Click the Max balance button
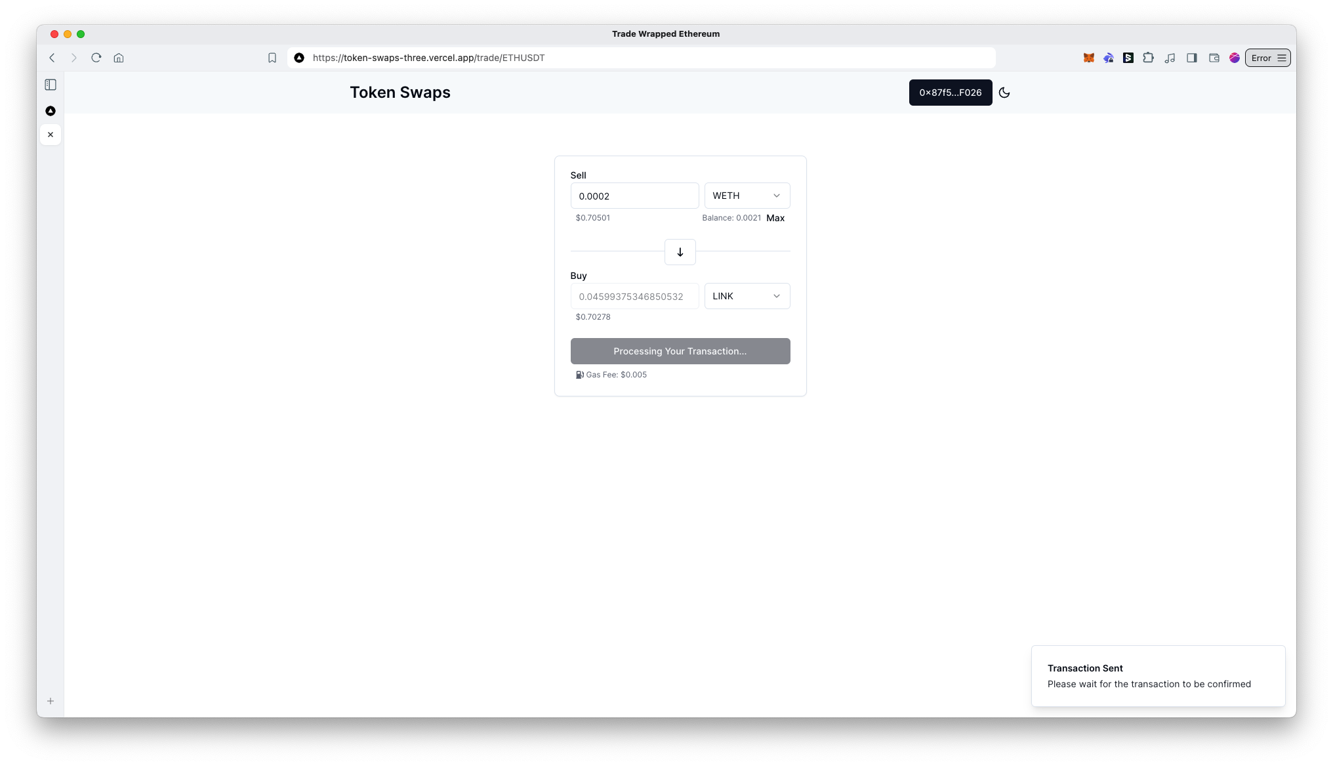The width and height of the screenshot is (1333, 766). pyautogui.click(x=775, y=218)
